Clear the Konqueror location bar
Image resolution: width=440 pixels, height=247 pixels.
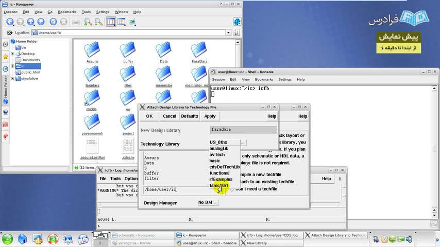[10, 33]
